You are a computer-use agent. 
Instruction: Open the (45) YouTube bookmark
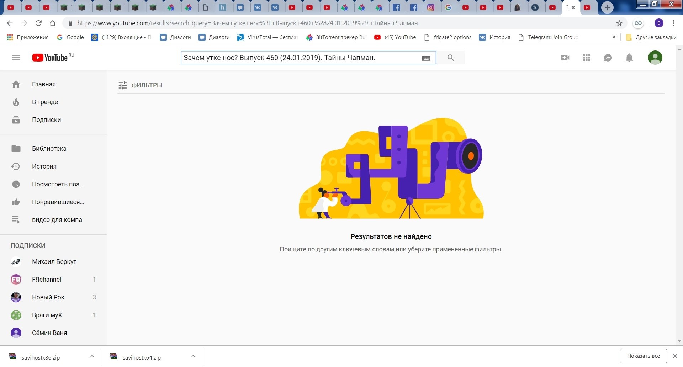tap(395, 37)
